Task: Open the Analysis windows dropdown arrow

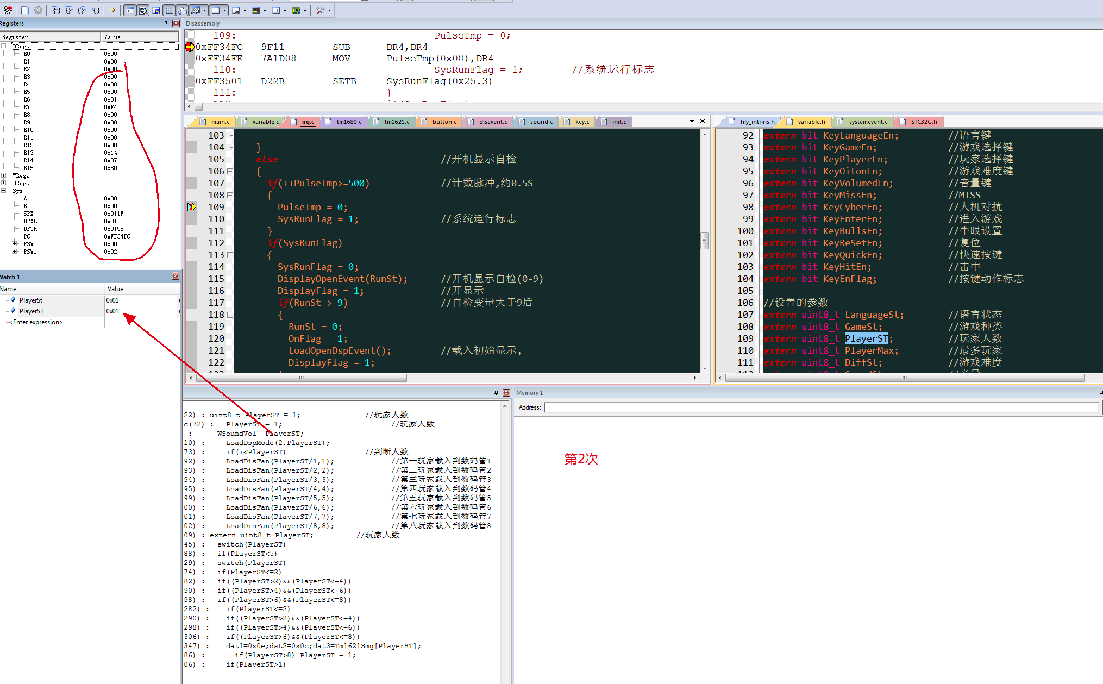Action: 265,10
